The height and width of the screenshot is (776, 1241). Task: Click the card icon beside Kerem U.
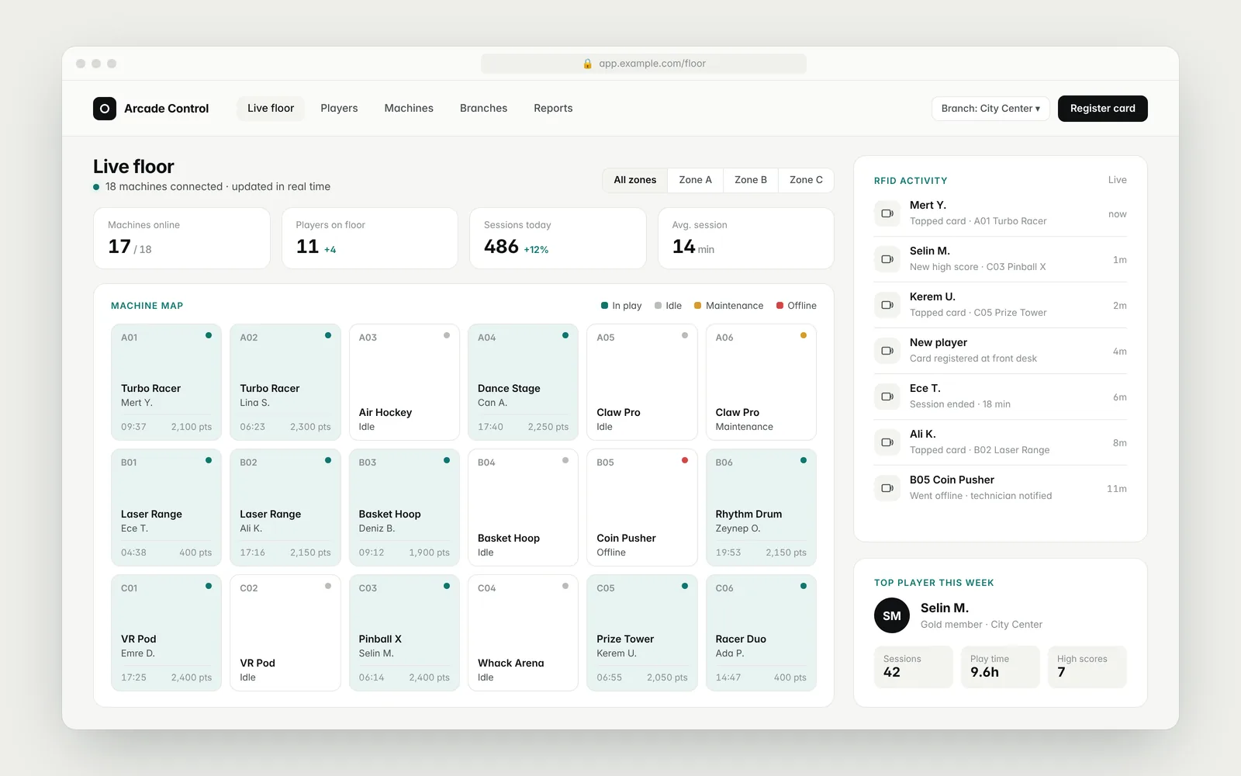[887, 305]
